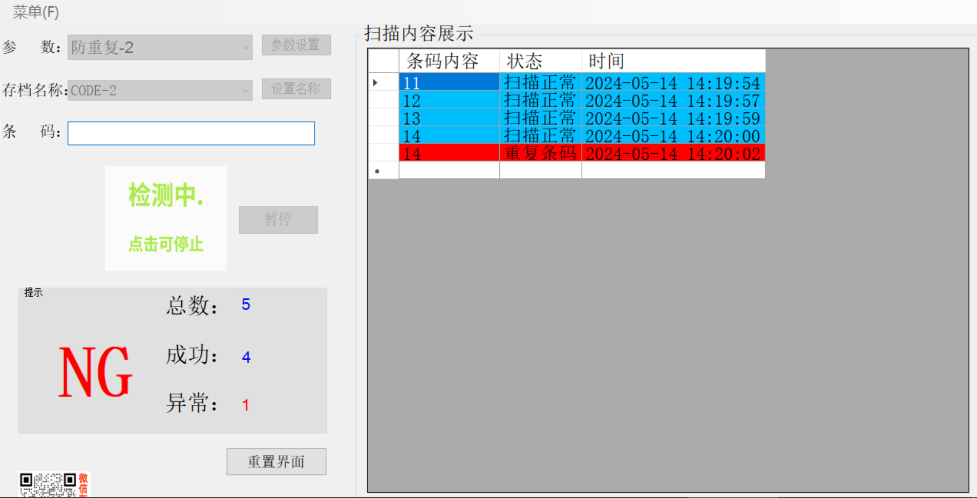The height and width of the screenshot is (498, 977).
Task: Click the empty barcode cell in new row
Action: [x=449, y=171]
